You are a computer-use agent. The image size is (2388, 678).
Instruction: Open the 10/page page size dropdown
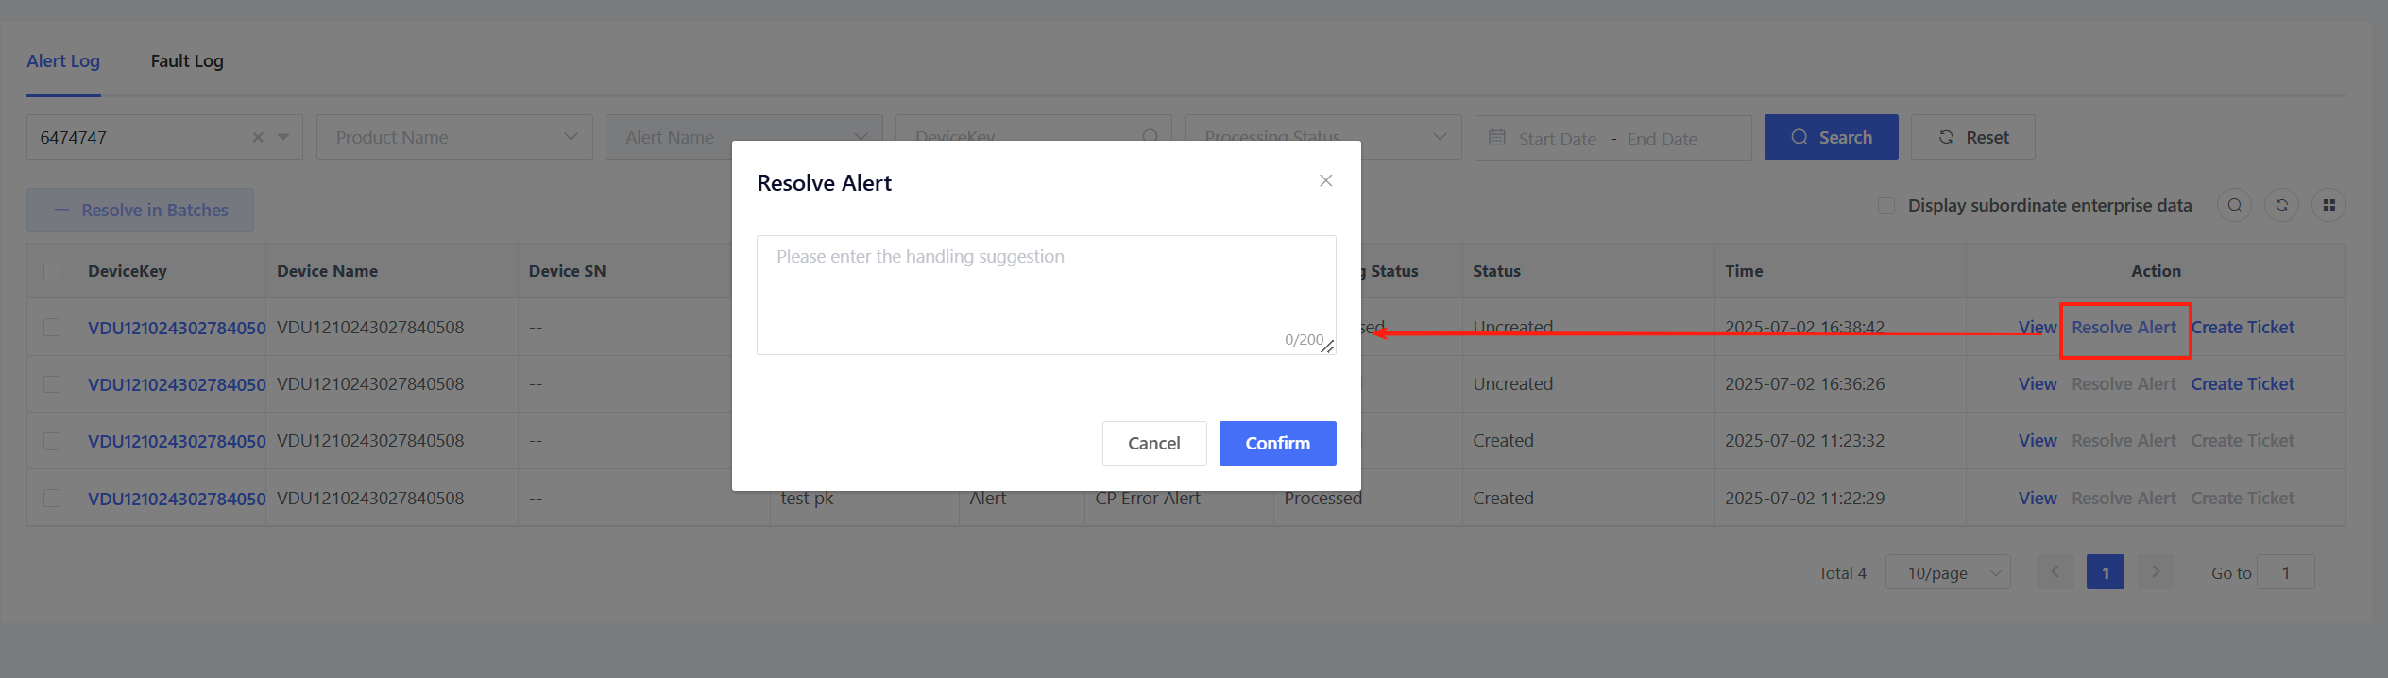[1948, 572]
